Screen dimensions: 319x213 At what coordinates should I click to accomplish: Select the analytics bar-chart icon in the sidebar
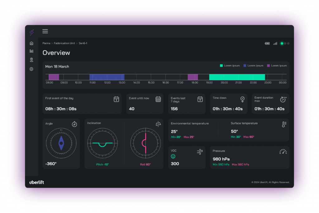[x=31, y=51]
